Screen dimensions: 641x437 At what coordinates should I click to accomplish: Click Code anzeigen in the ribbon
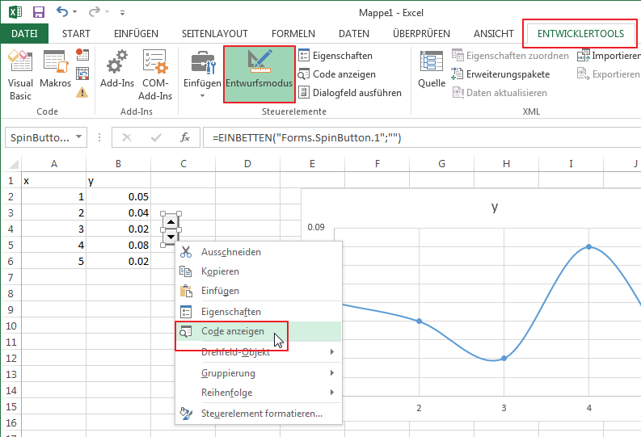tap(337, 74)
